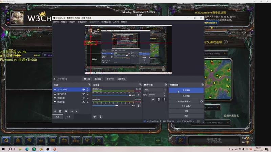Add a scene transition with plus icon

click(x=153, y=99)
